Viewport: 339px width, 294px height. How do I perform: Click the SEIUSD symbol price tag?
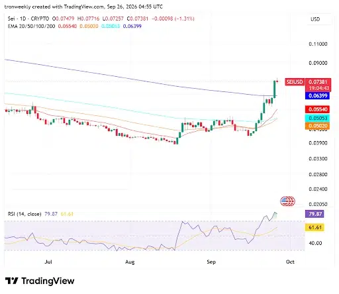295,82
